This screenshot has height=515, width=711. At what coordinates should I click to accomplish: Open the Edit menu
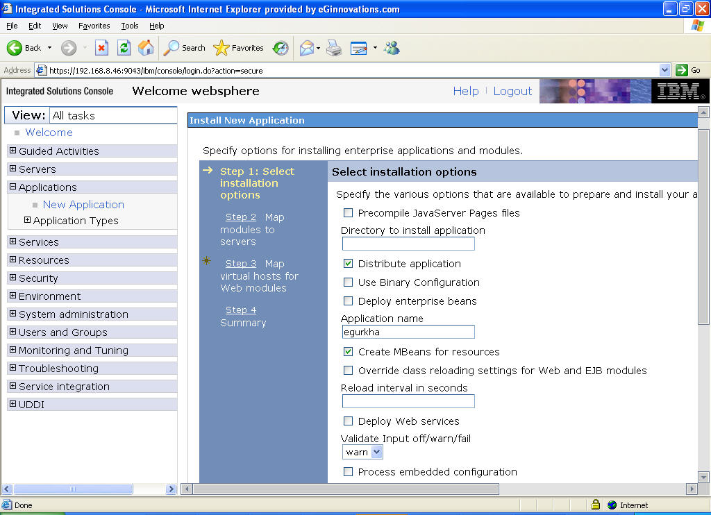tap(35, 26)
